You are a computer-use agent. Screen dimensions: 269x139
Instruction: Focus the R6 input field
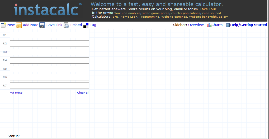coord(50,77)
